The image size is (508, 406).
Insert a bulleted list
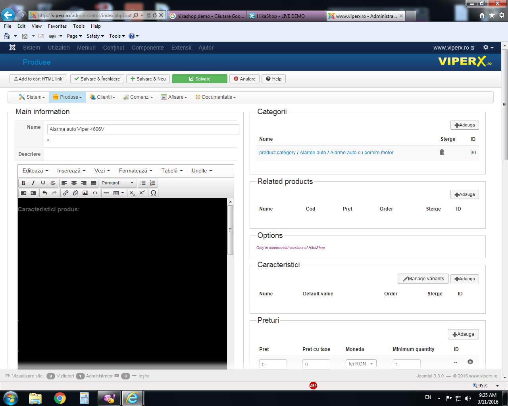click(x=143, y=183)
